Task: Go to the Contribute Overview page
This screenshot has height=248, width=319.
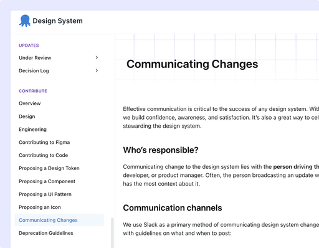Action: click(30, 103)
